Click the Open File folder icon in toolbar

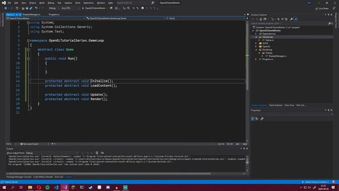[x=23, y=8]
